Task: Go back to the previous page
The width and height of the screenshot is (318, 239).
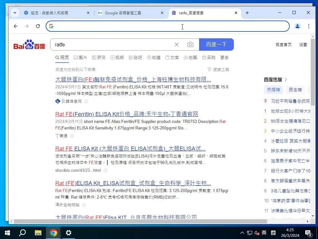Action: (16, 26)
